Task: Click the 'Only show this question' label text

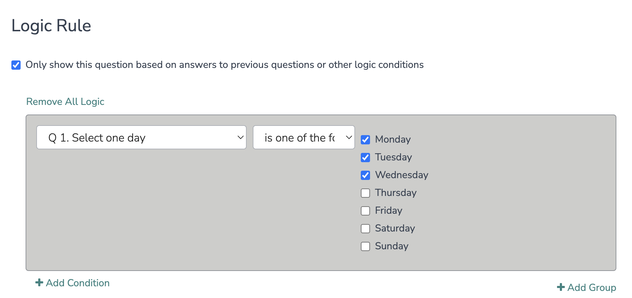Action: coord(225,65)
